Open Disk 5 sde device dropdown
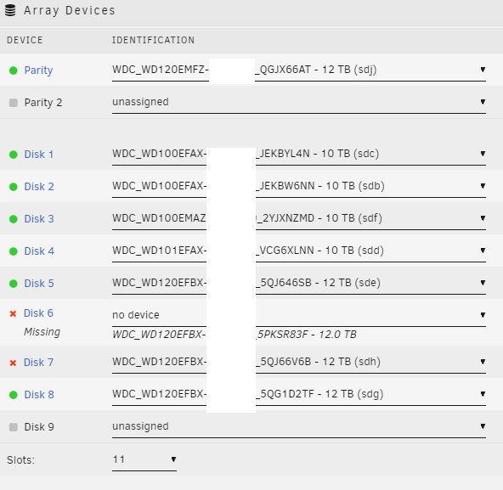 299,283
